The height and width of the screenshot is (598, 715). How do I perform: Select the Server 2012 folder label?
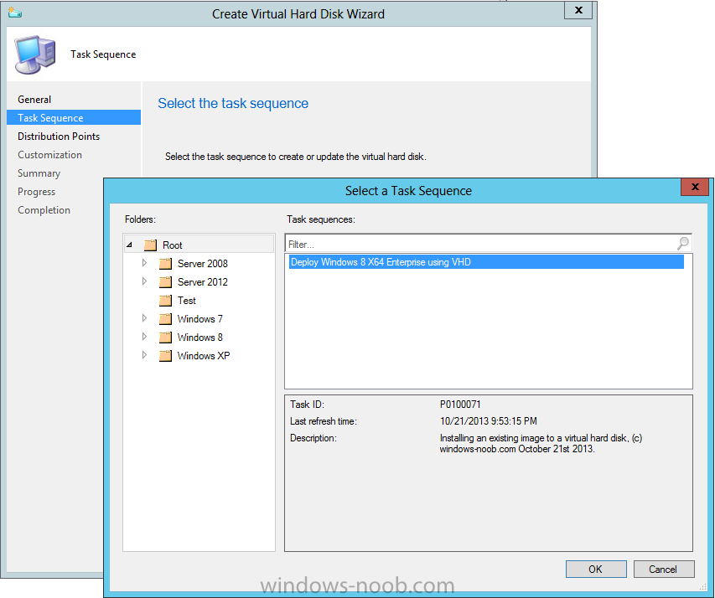(x=203, y=282)
